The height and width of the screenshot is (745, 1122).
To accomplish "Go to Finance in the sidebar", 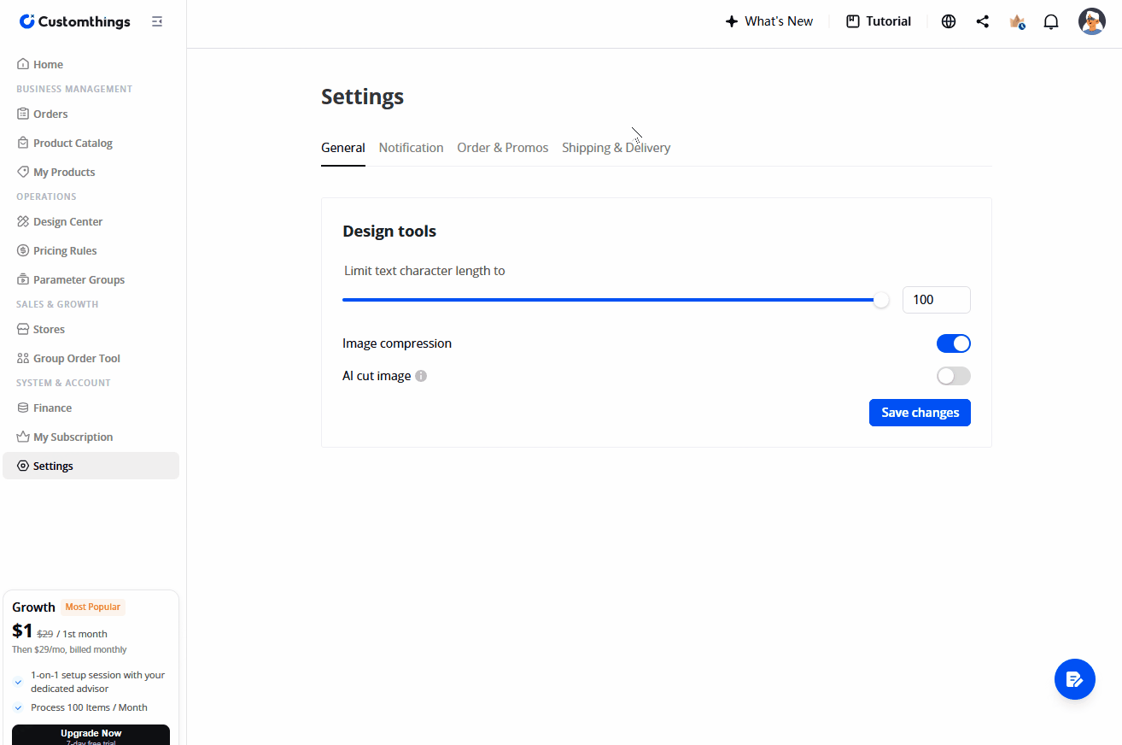I will point(91,408).
